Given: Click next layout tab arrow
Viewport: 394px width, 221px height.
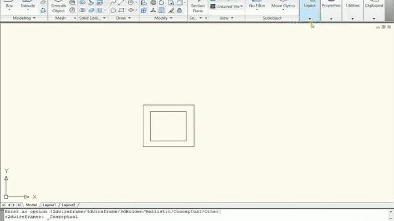Looking at the screenshot, I should click(x=14, y=205).
